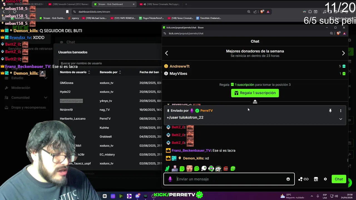
Task: Select banned user f4ridrm19
Action: point(66,110)
